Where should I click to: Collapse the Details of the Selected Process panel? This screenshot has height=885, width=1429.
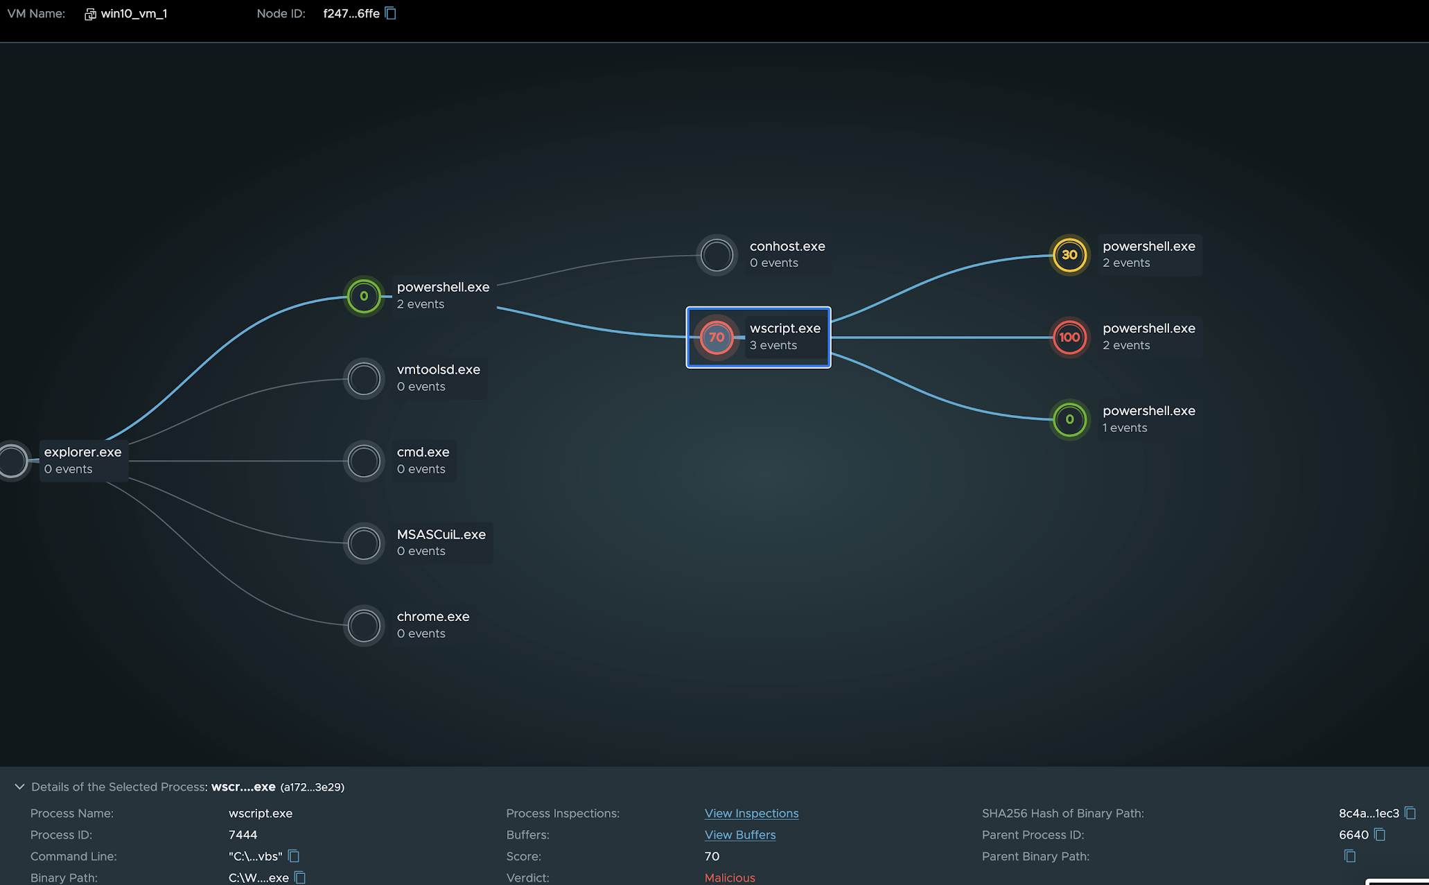tap(19, 786)
